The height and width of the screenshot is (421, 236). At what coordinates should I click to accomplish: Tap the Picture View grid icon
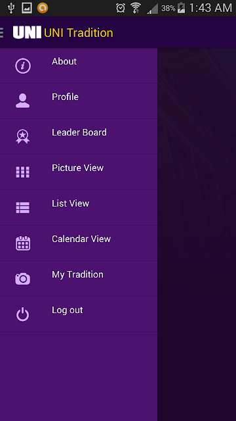coord(23,172)
